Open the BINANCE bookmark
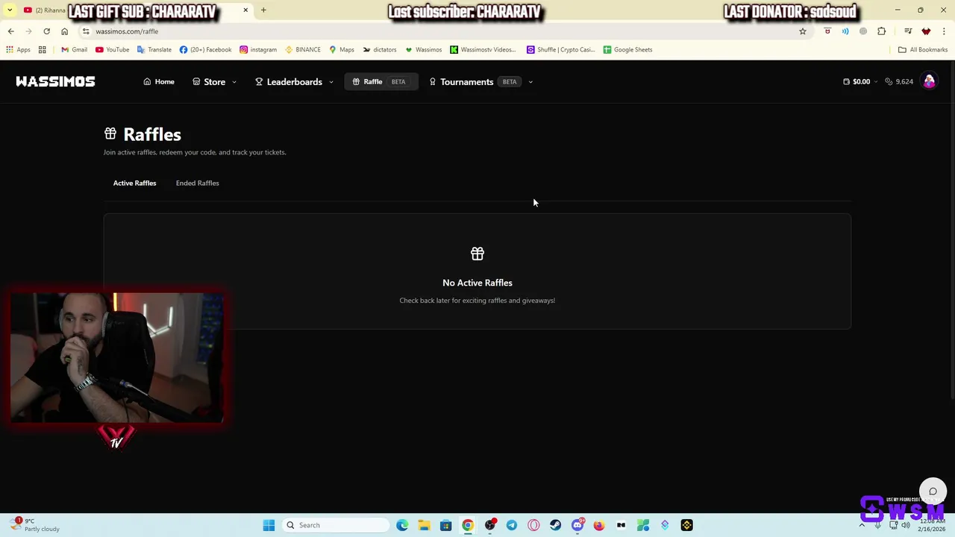The width and height of the screenshot is (955, 537). pos(303,49)
